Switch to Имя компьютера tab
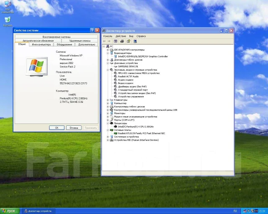Image resolution: width=268 pixels, height=214 pixels. point(41,45)
